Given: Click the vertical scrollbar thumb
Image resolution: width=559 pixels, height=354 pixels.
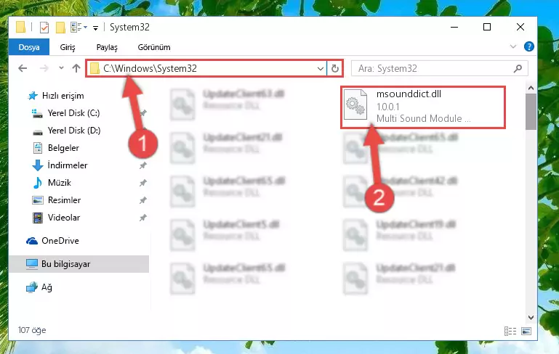Looking at the screenshot, I should pos(531,112).
